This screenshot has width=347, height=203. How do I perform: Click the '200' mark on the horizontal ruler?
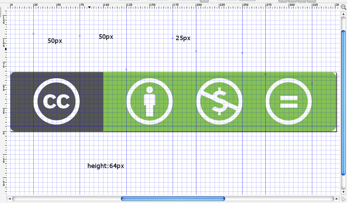[x=199, y=5]
